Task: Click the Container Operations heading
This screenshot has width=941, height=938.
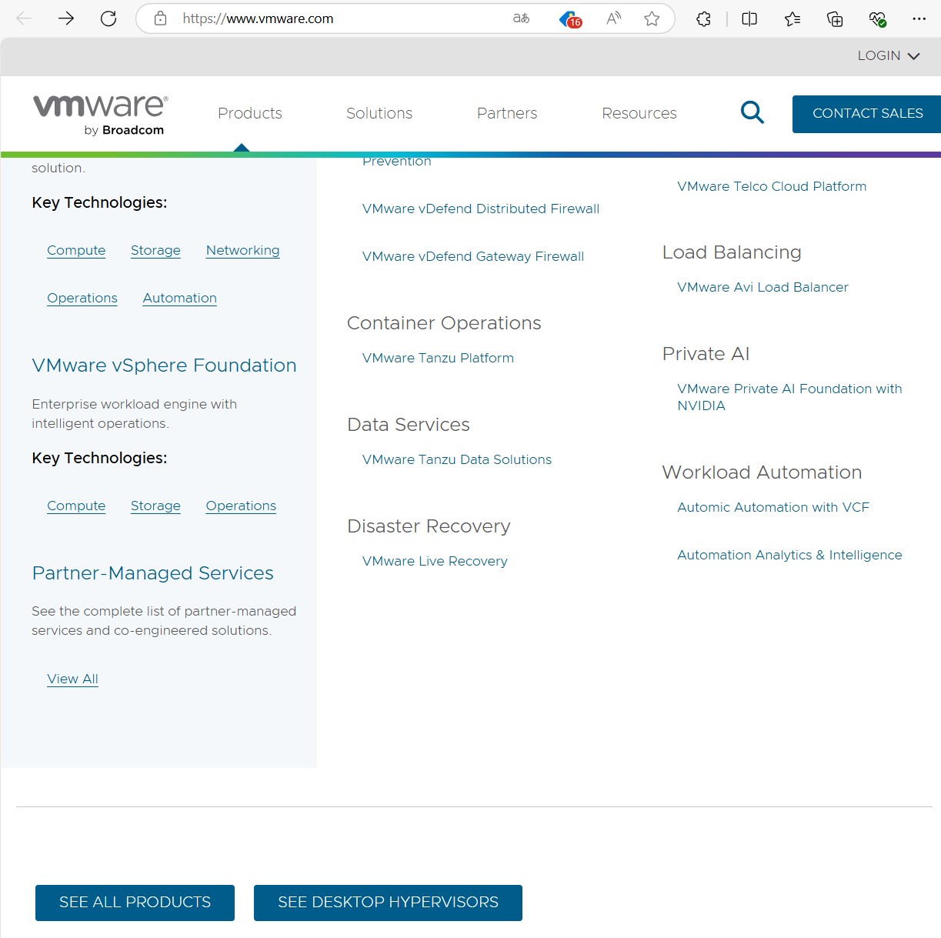Action: coord(444,323)
